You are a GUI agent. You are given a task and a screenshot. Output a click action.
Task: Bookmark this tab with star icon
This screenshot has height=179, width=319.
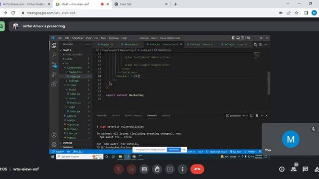(x=297, y=13)
